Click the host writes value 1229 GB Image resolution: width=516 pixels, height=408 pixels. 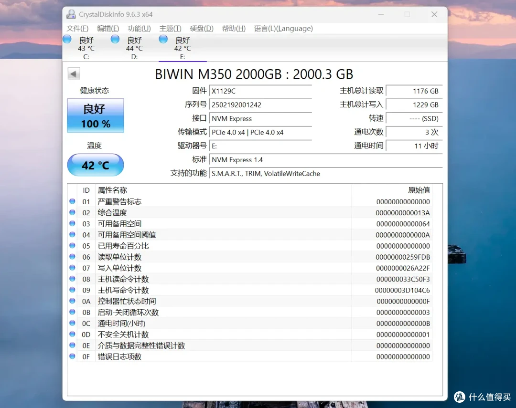pyautogui.click(x=414, y=105)
